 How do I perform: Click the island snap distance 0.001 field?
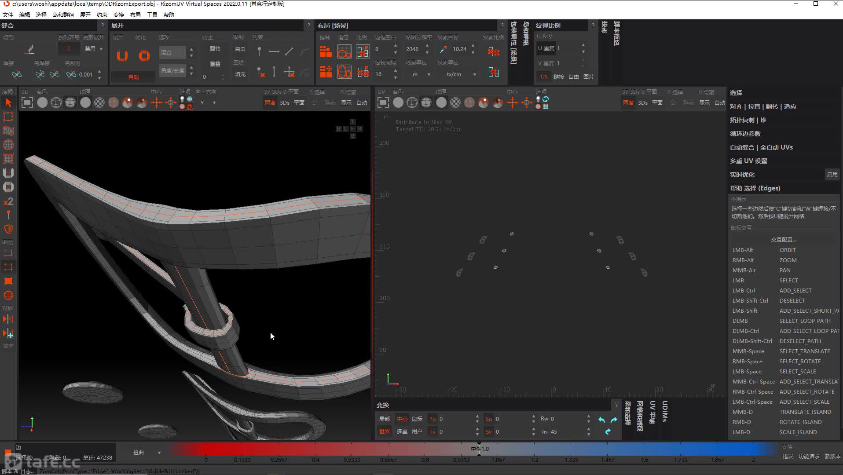(x=86, y=74)
